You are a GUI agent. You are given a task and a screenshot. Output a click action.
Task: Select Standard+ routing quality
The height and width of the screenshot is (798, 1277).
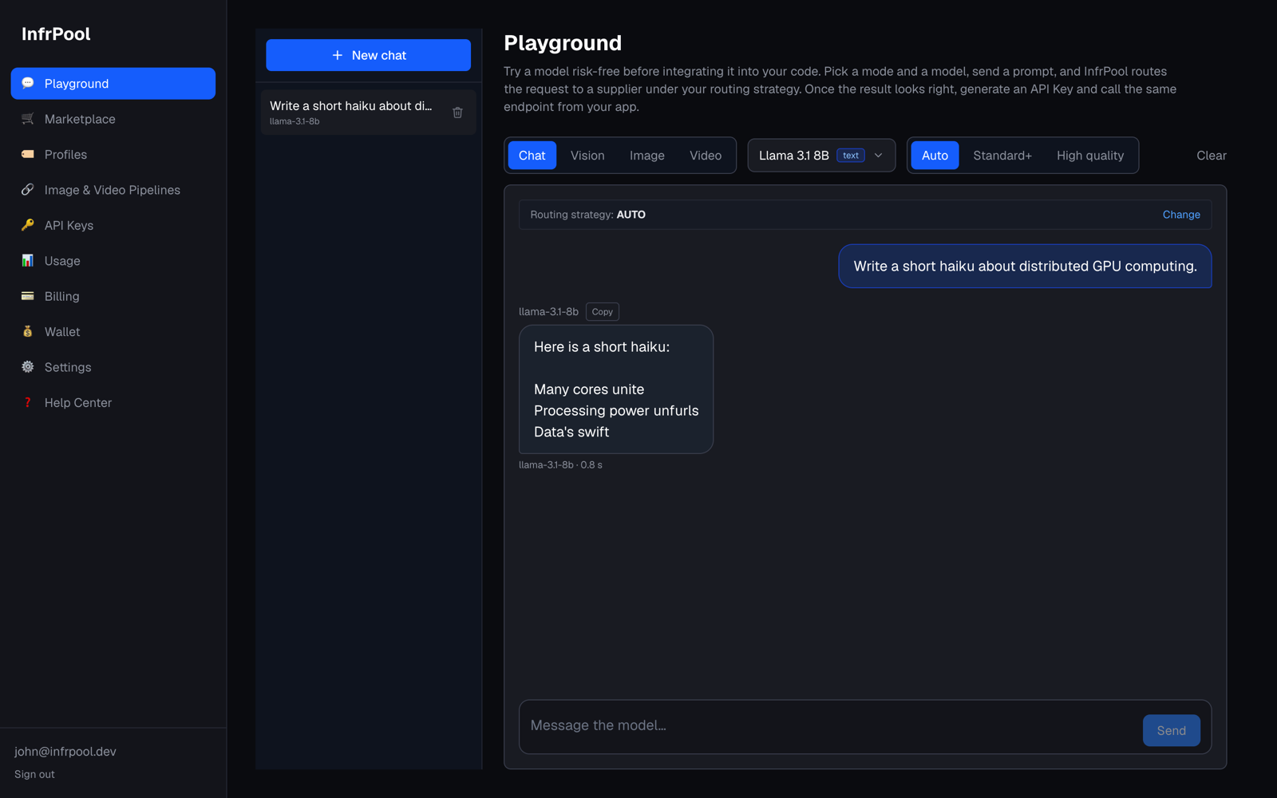[1002, 156]
